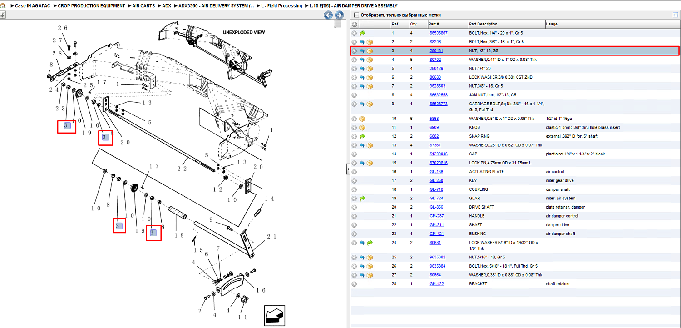The image size is (681, 328).
Task: Add BRACKET GM-422 using its plus icon
Action: click(355, 284)
